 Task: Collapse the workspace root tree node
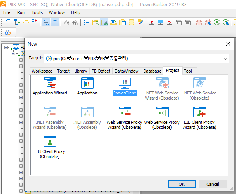pos(6,48)
